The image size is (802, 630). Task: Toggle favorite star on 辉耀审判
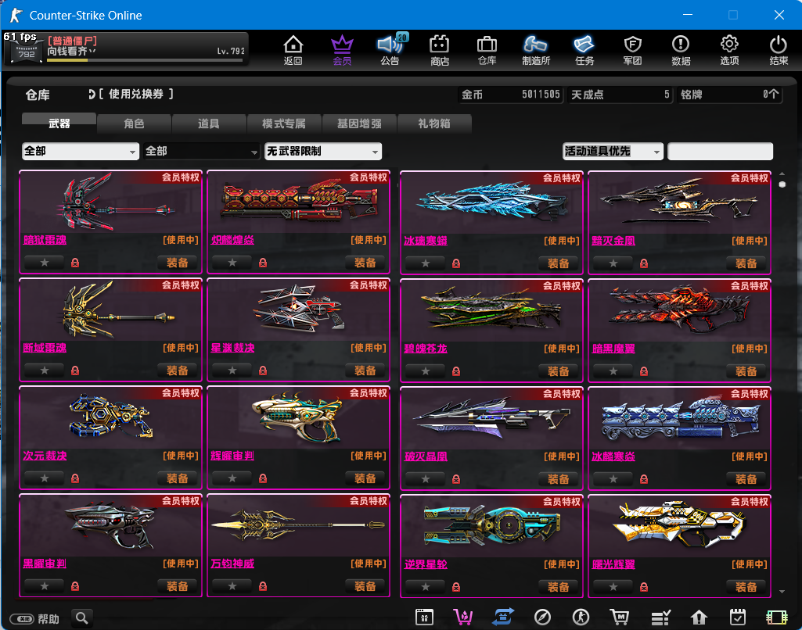(x=232, y=478)
